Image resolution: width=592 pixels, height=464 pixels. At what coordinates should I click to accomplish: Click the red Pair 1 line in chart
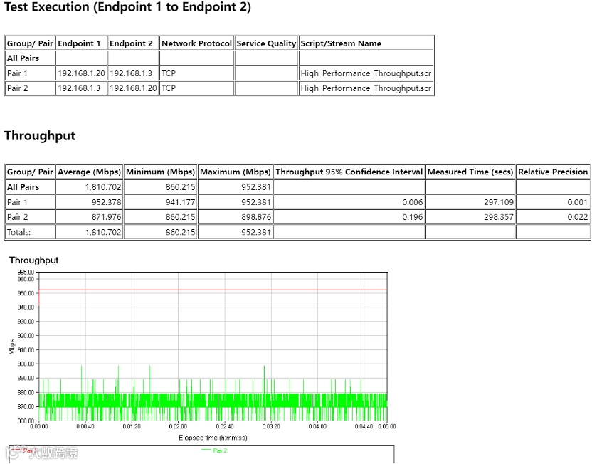(x=213, y=290)
